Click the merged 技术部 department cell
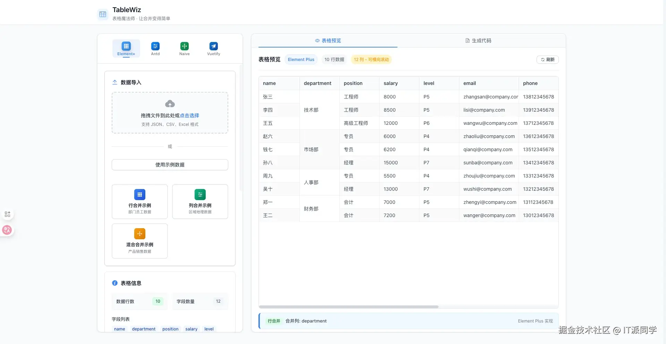666x344 pixels. click(x=311, y=110)
